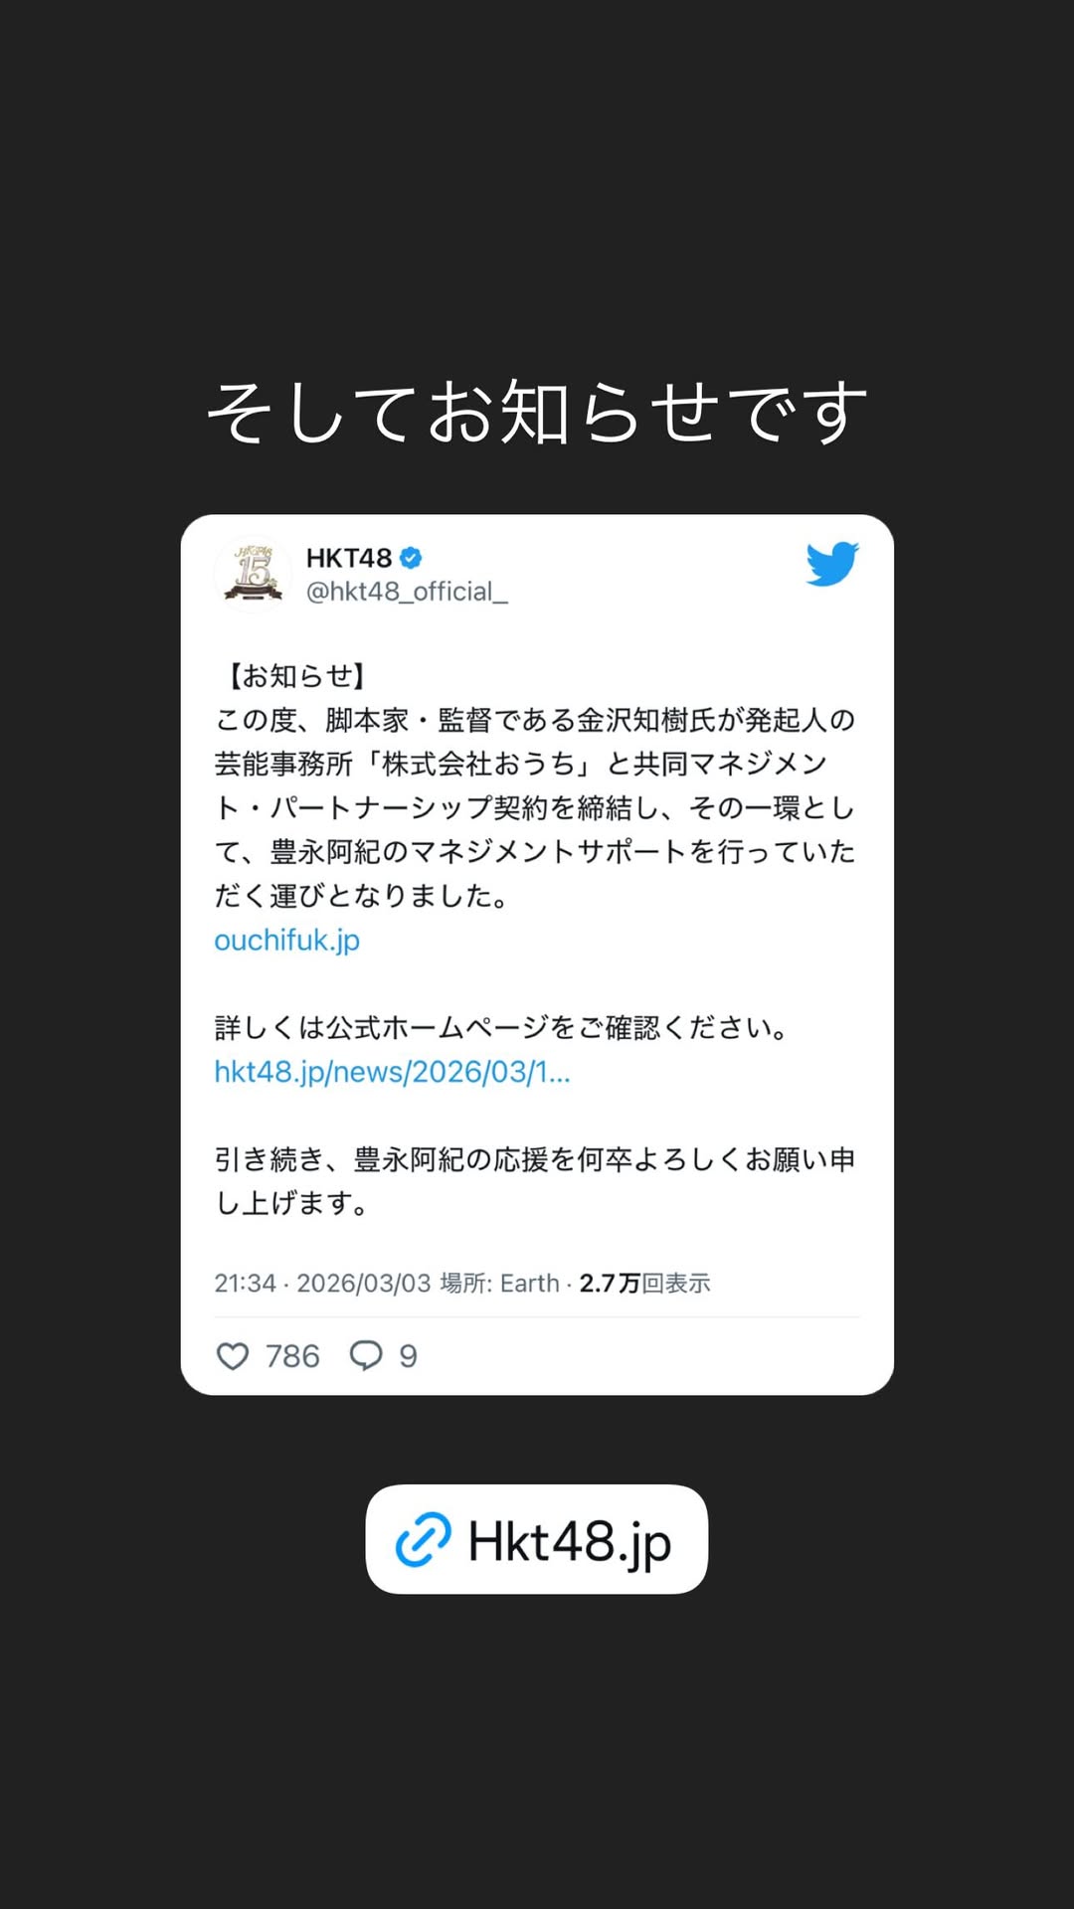Open the HKT48 15th anniversary profile avatar

coord(253,574)
